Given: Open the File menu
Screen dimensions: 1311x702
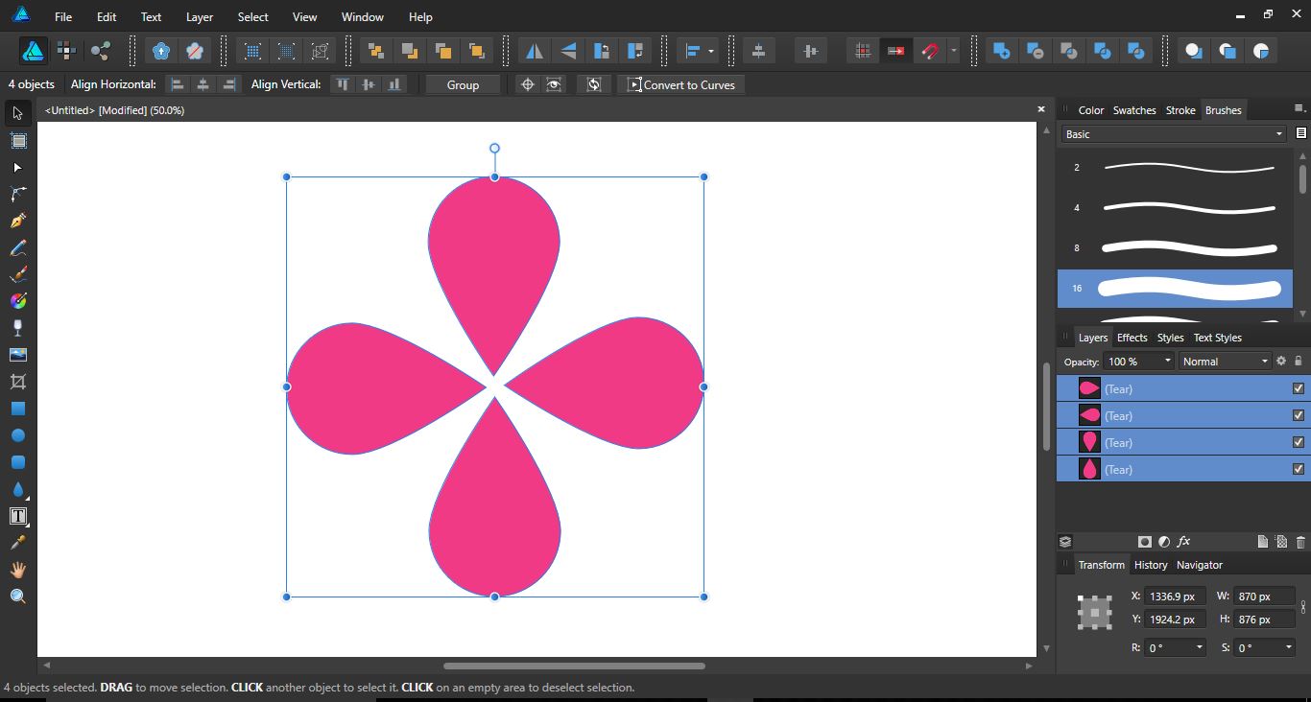Looking at the screenshot, I should click(x=62, y=17).
